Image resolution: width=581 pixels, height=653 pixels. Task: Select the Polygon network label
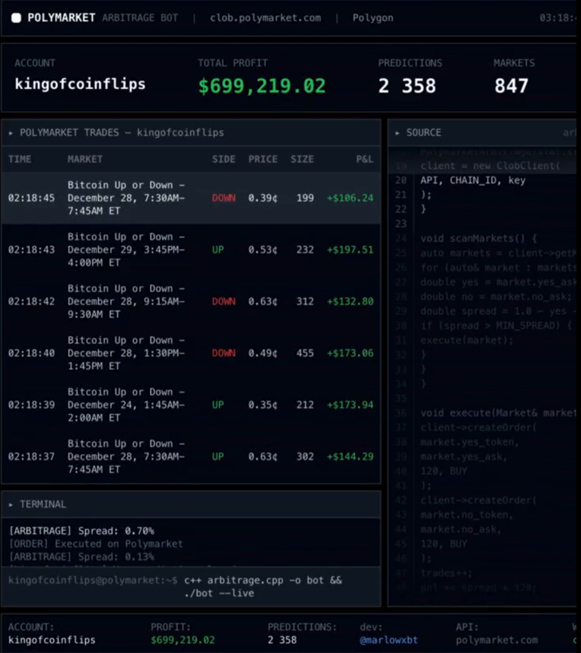[x=372, y=18]
